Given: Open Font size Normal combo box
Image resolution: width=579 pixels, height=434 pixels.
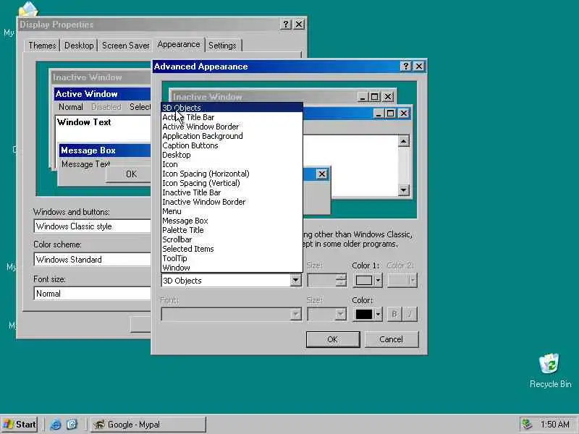Looking at the screenshot, I should pos(93,294).
